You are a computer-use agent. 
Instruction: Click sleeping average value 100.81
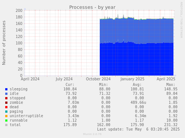point(137,89)
